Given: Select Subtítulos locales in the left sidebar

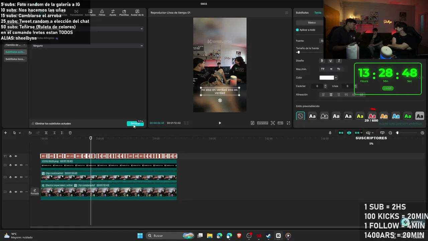Looking at the screenshot, I should pyautogui.click(x=15, y=59).
